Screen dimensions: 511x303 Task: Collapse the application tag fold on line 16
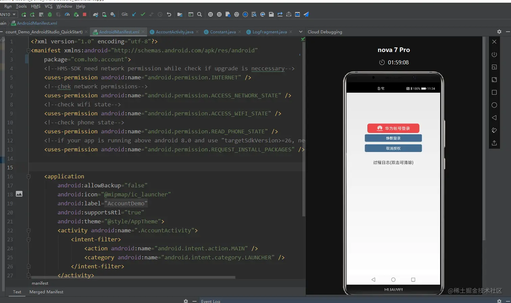point(28,177)
